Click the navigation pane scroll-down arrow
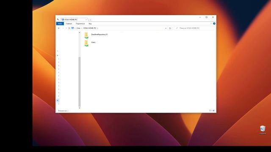271x152 pixels. pos(80,108)
